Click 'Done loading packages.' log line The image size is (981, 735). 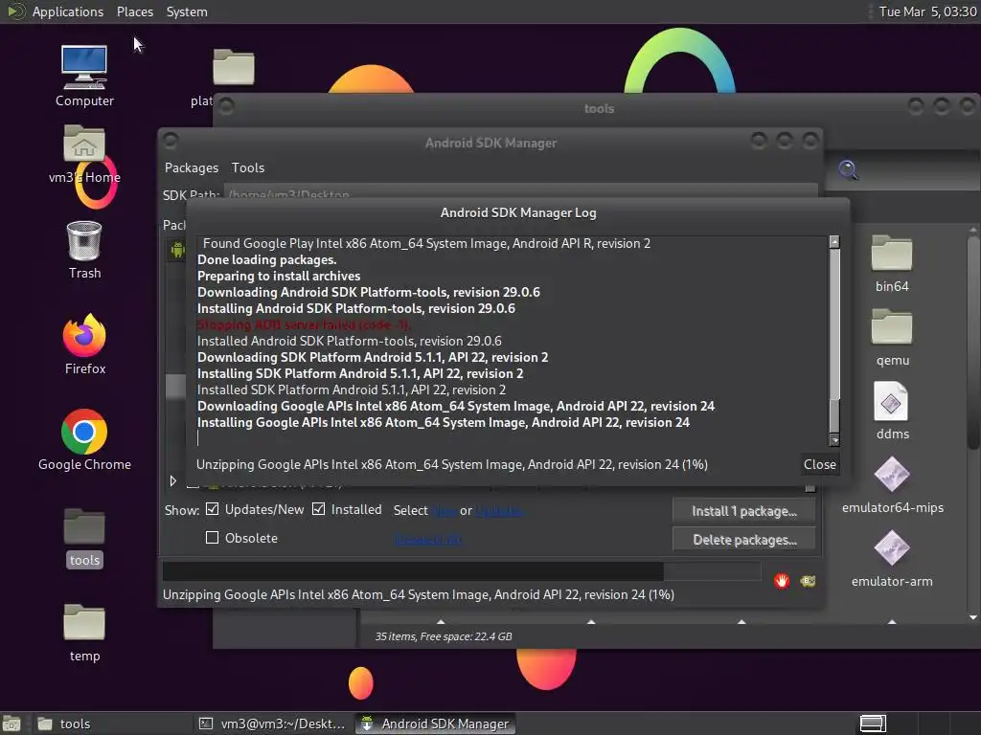click(266, 259)
